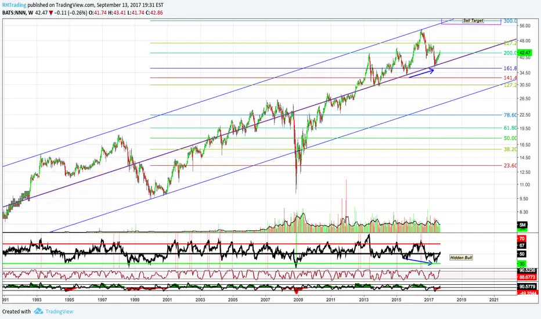Open the TradingView link beside Created with
The height and width of the screenshot is (319, 541).
pos(59,311)
